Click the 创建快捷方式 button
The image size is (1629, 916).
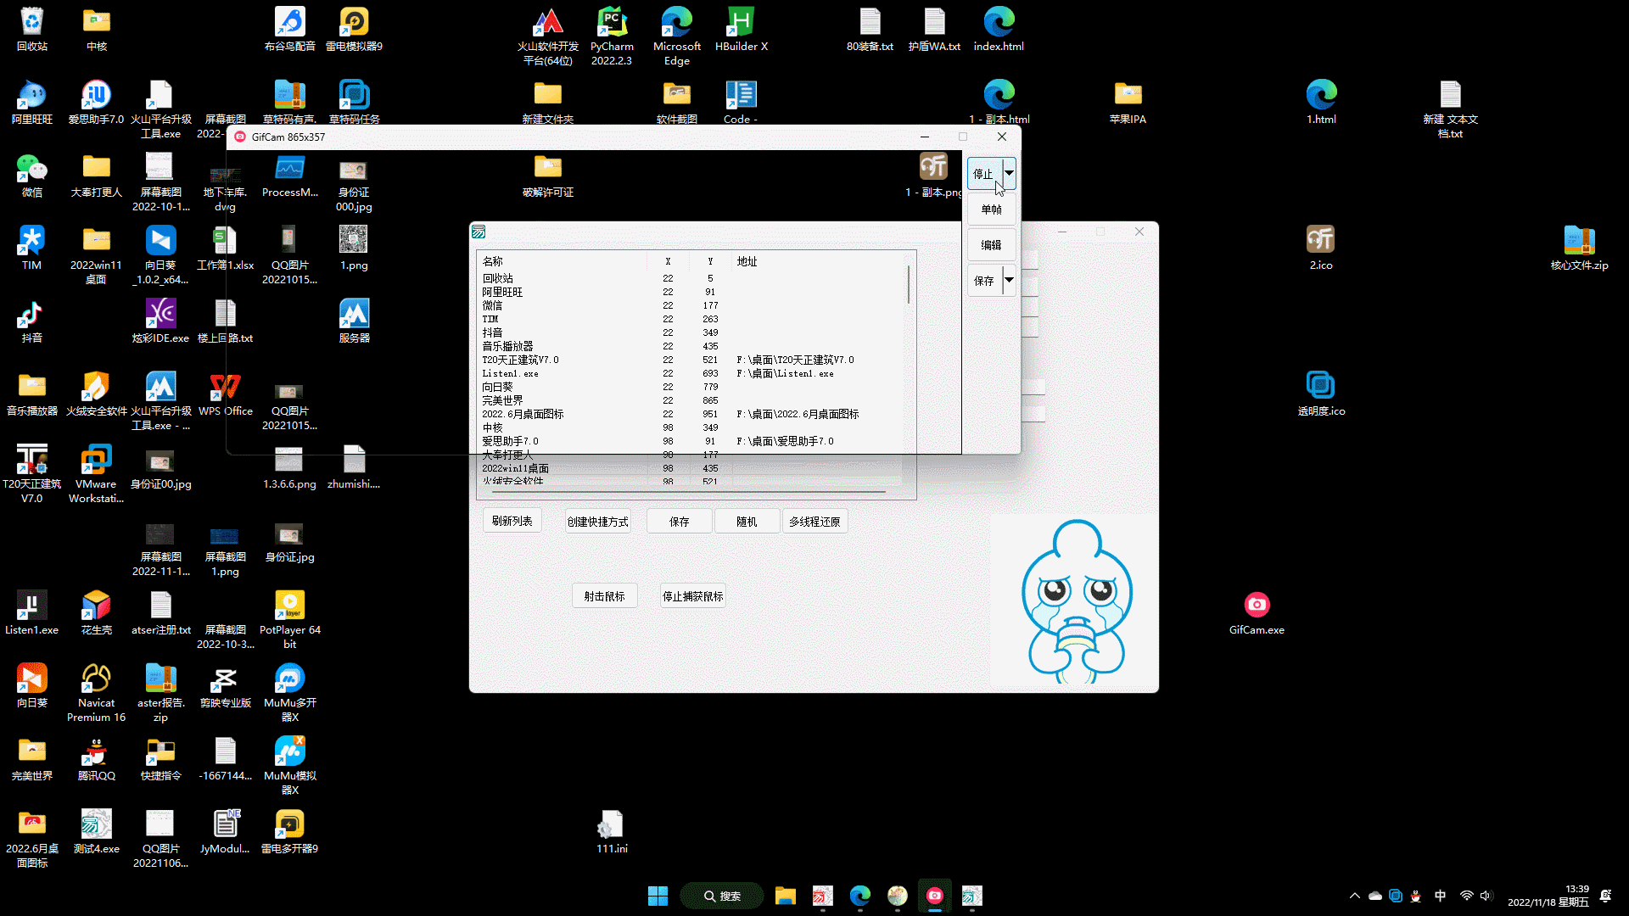[x=597, y=522]
